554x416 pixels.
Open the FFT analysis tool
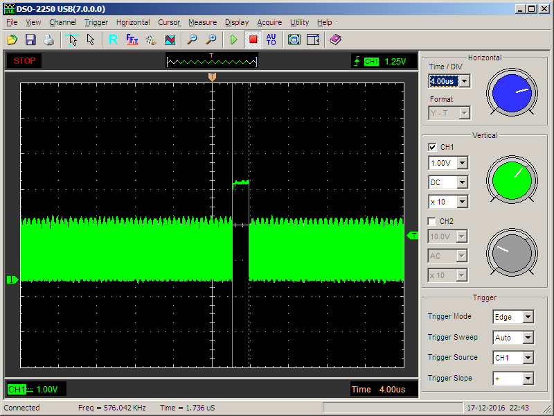(132, 40)
